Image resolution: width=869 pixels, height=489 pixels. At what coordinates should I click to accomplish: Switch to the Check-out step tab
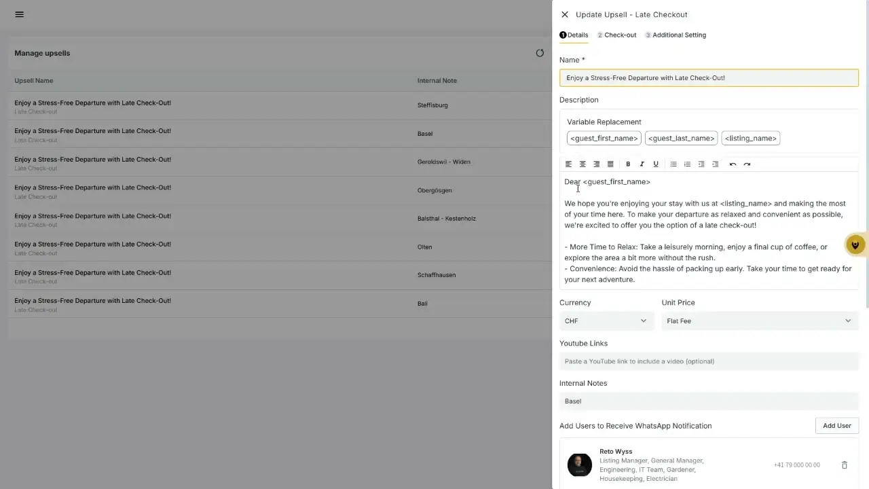point(616,35)
